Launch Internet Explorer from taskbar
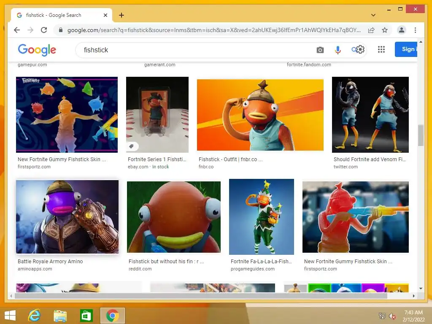This screenshot has height=324, width=432. click(35, 315)
